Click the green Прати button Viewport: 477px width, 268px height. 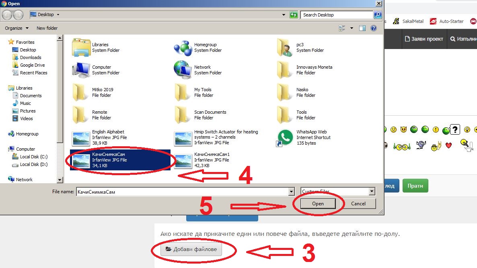pos(415,186)
